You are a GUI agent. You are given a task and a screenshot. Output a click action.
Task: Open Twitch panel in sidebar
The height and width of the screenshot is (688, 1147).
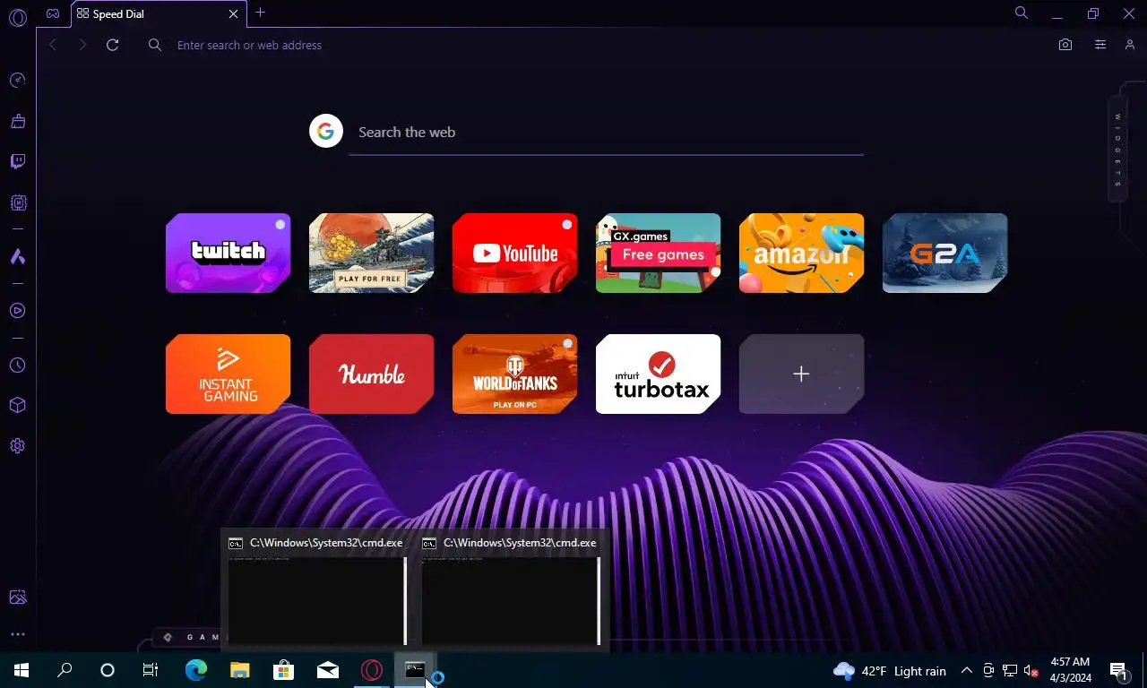(x=17, y=162)
